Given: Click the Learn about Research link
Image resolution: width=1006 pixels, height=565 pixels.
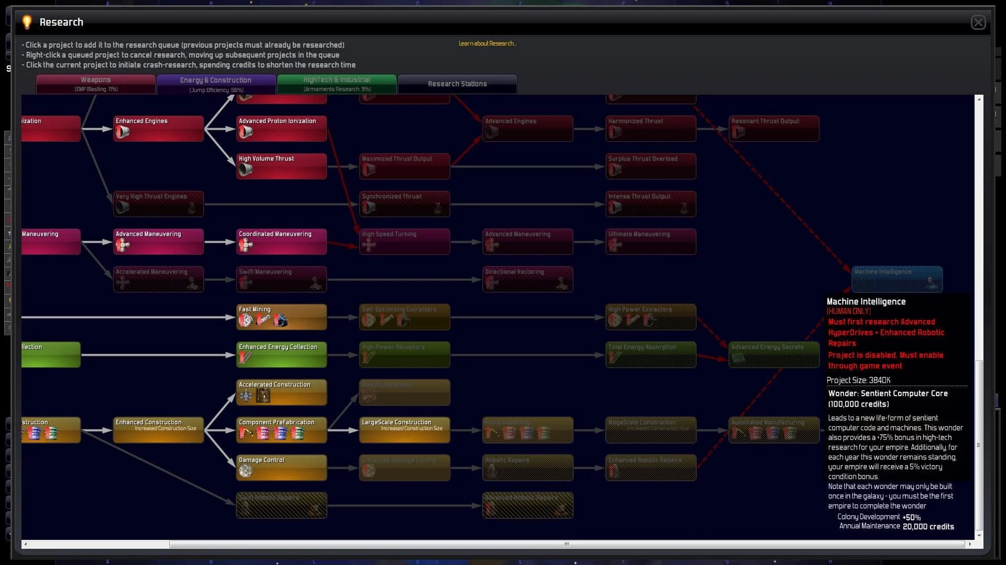Looking at the screenshot, I should tap(487, 43).
